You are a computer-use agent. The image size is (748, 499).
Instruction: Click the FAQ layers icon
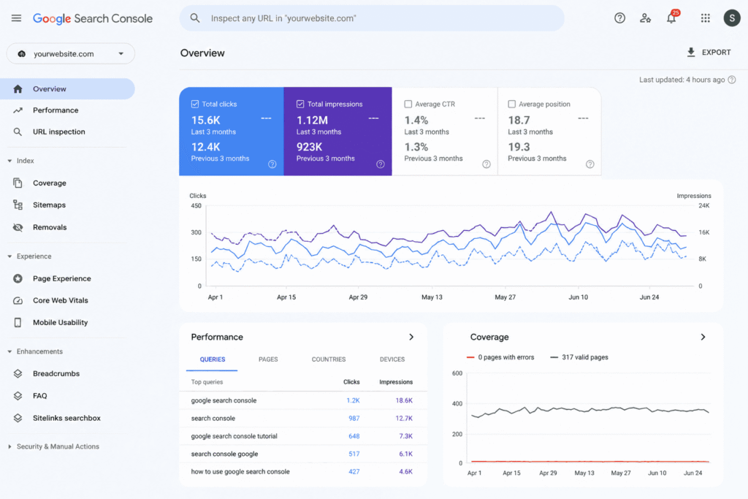tap(18, 395)
